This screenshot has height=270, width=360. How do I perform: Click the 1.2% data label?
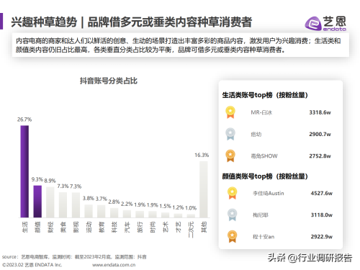tap(178, 207)
